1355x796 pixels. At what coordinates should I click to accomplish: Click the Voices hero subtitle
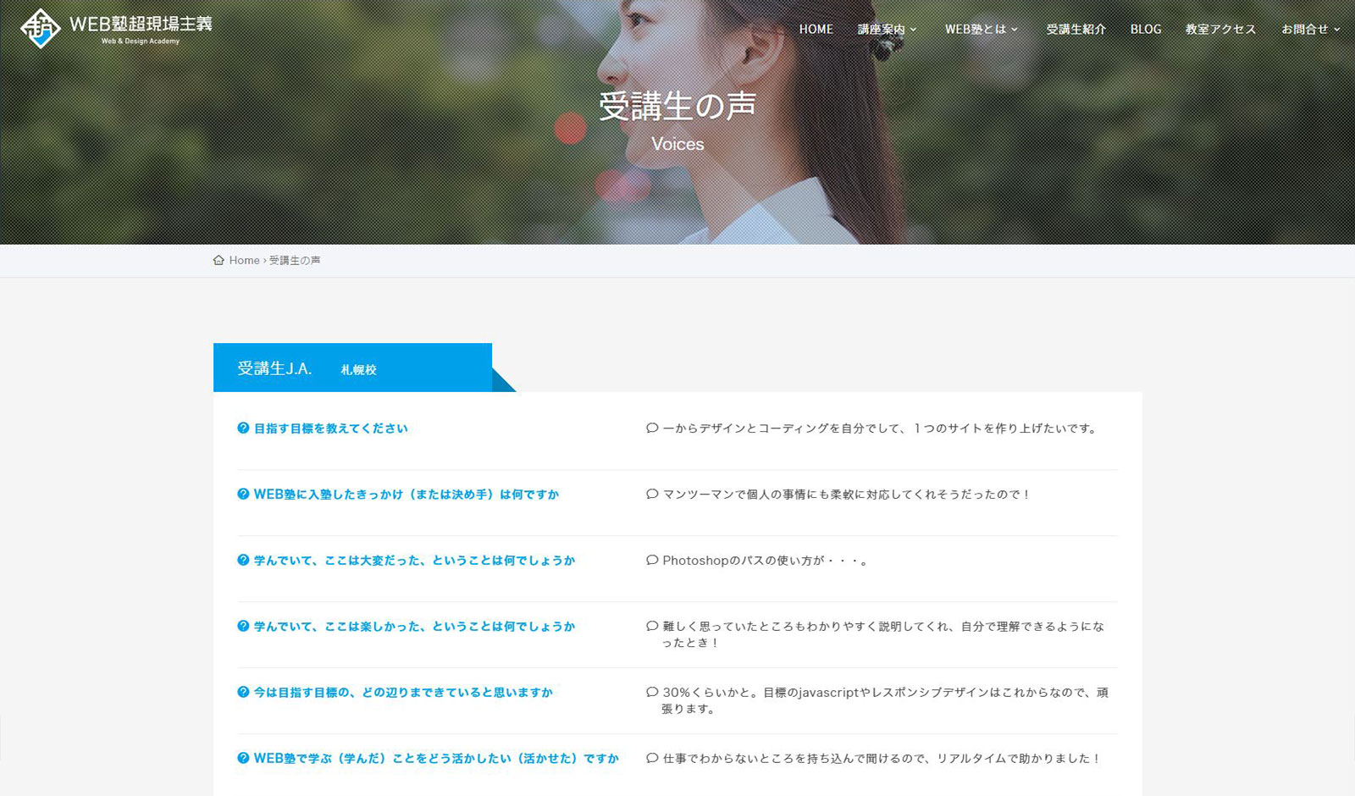[x=677, y=144]
